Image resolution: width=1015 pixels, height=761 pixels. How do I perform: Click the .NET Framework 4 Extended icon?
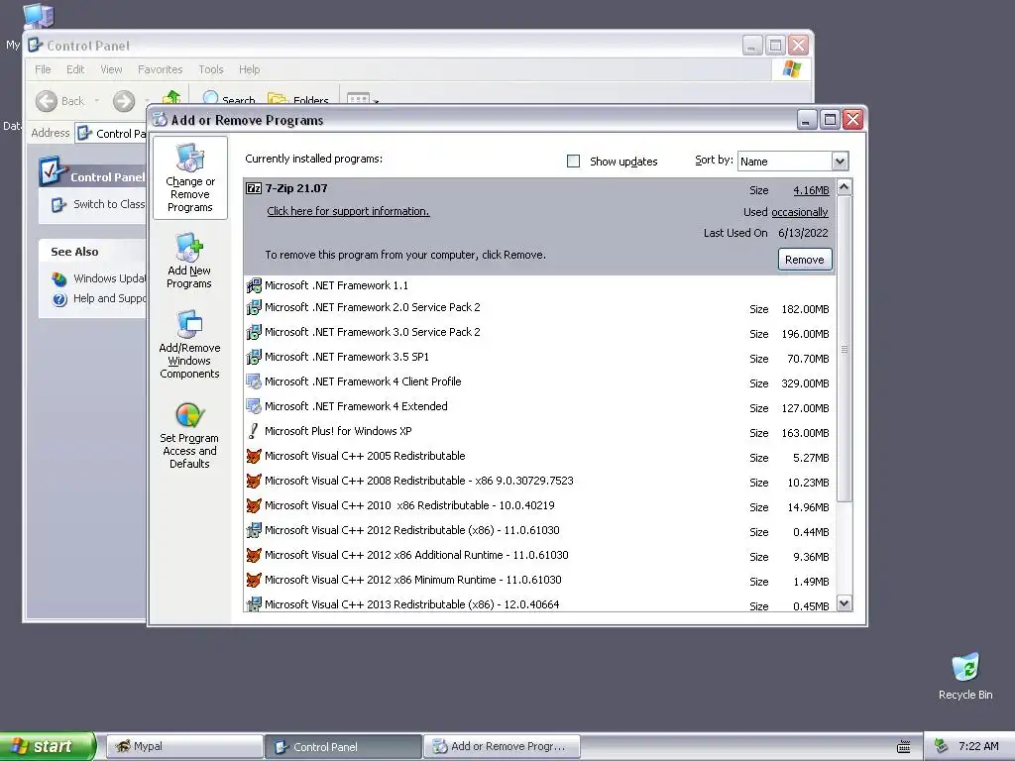pyautogui.click(x=254, y=406)
